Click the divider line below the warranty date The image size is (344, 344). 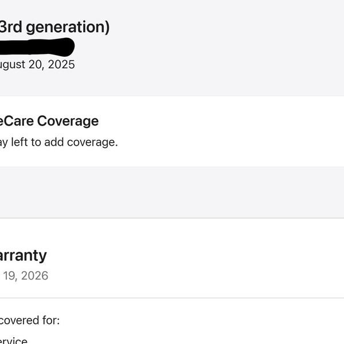pos(172,298)
